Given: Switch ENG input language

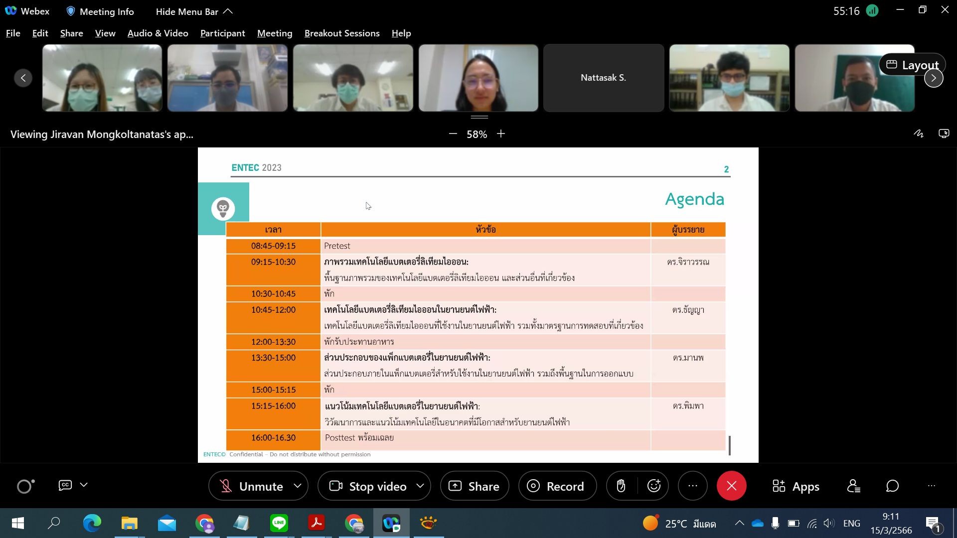Looking at the screenshot, I should pos(851,523).
